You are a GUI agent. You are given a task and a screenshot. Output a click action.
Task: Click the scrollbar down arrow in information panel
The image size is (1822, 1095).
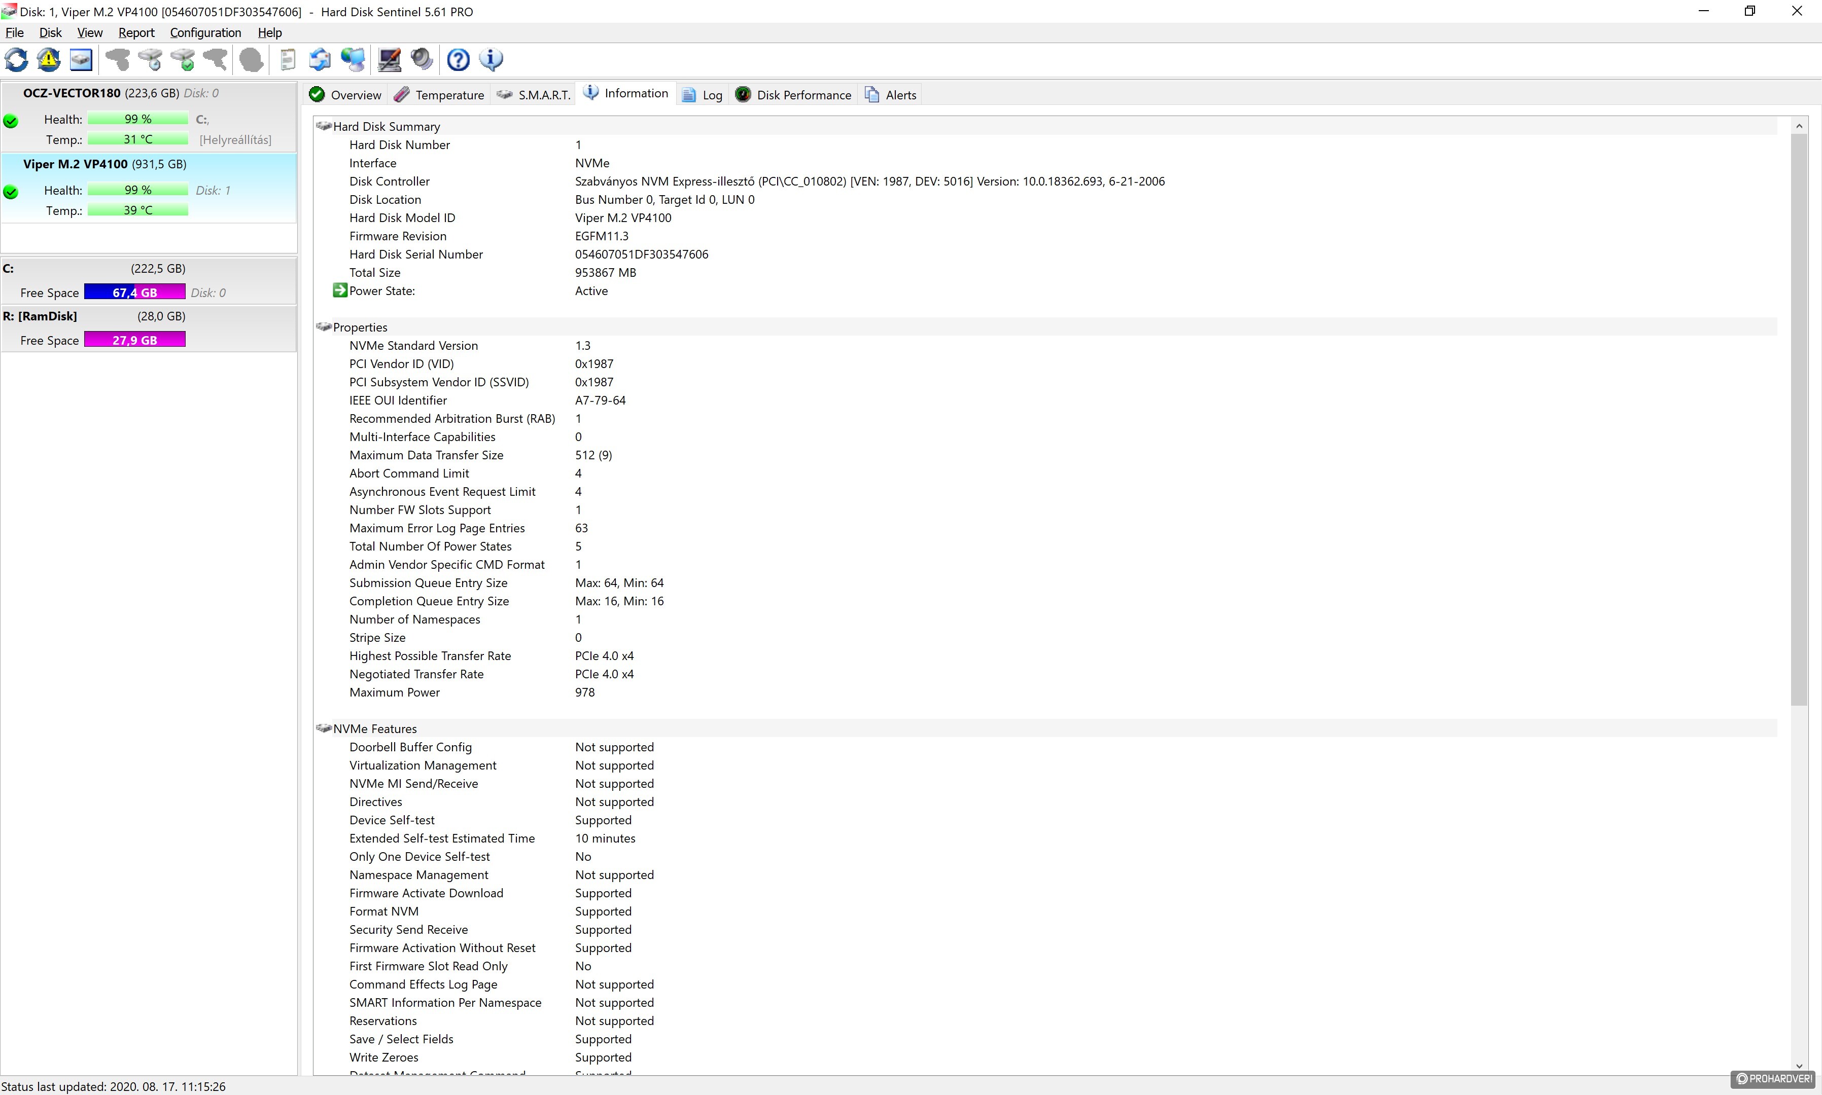pyautogui.click(x=1799, y=1066)
